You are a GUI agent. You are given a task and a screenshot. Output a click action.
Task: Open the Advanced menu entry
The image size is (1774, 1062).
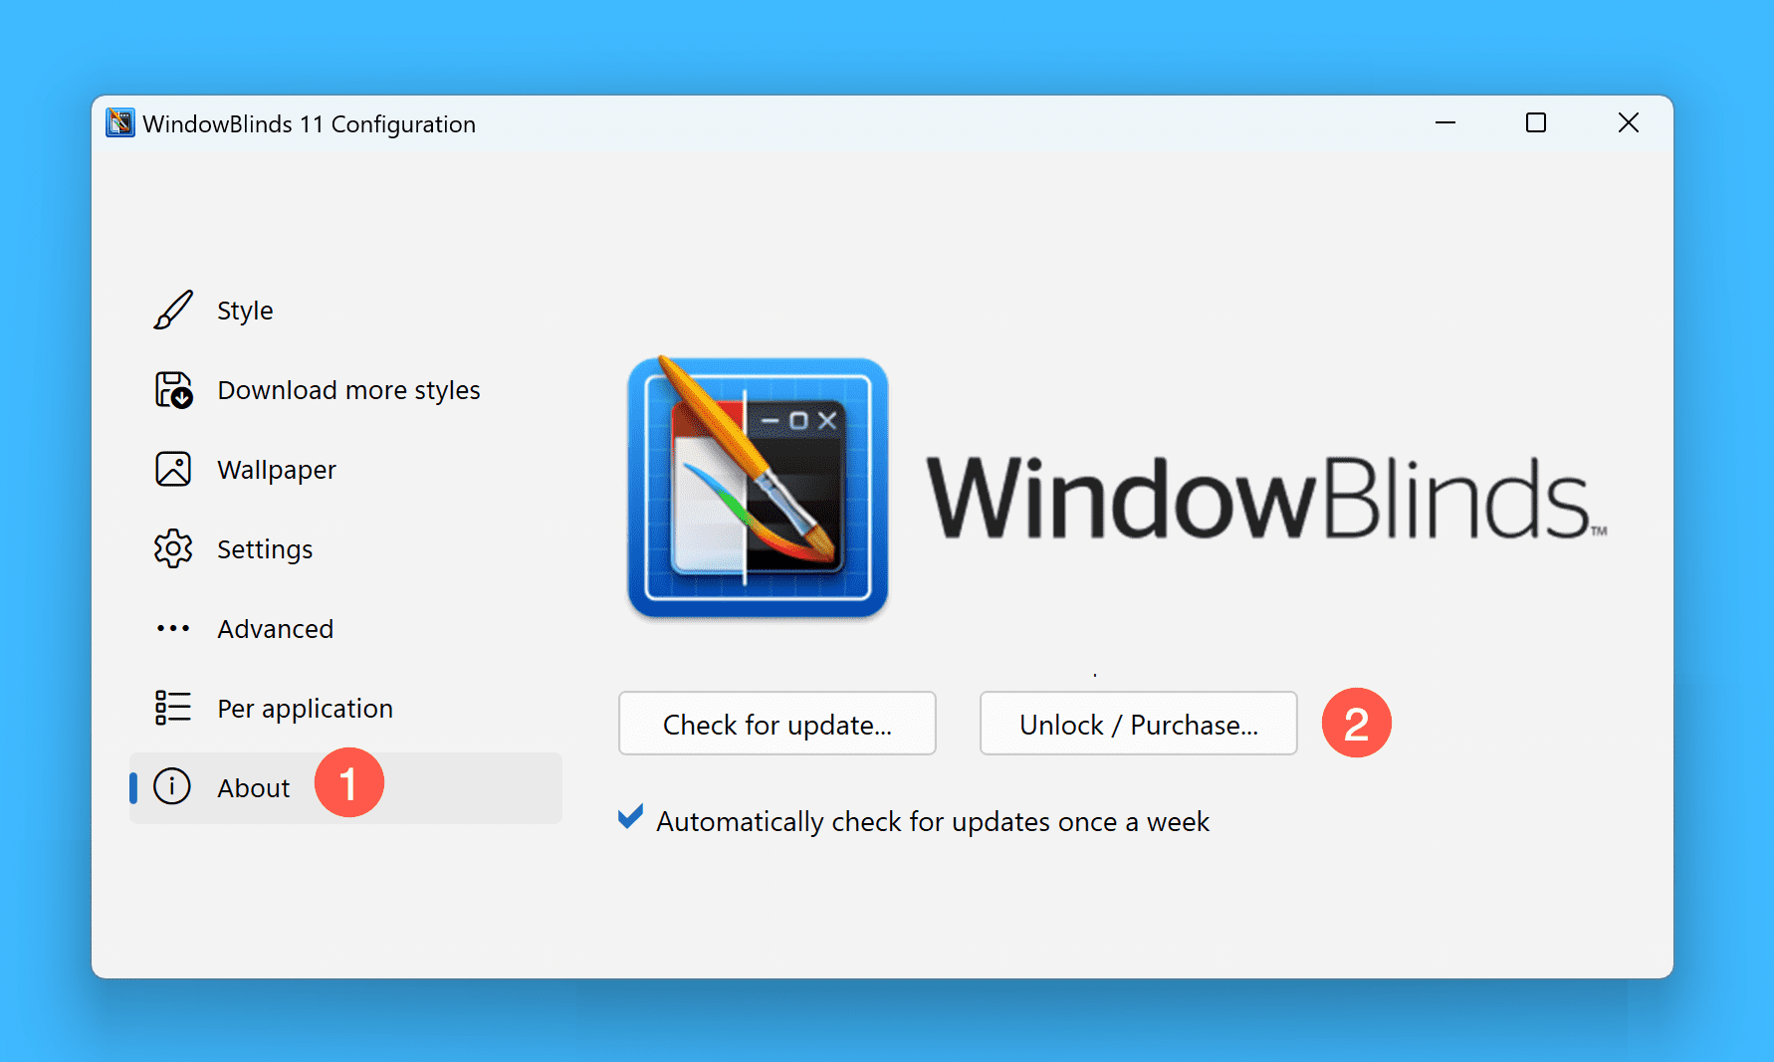coord(276,629)
